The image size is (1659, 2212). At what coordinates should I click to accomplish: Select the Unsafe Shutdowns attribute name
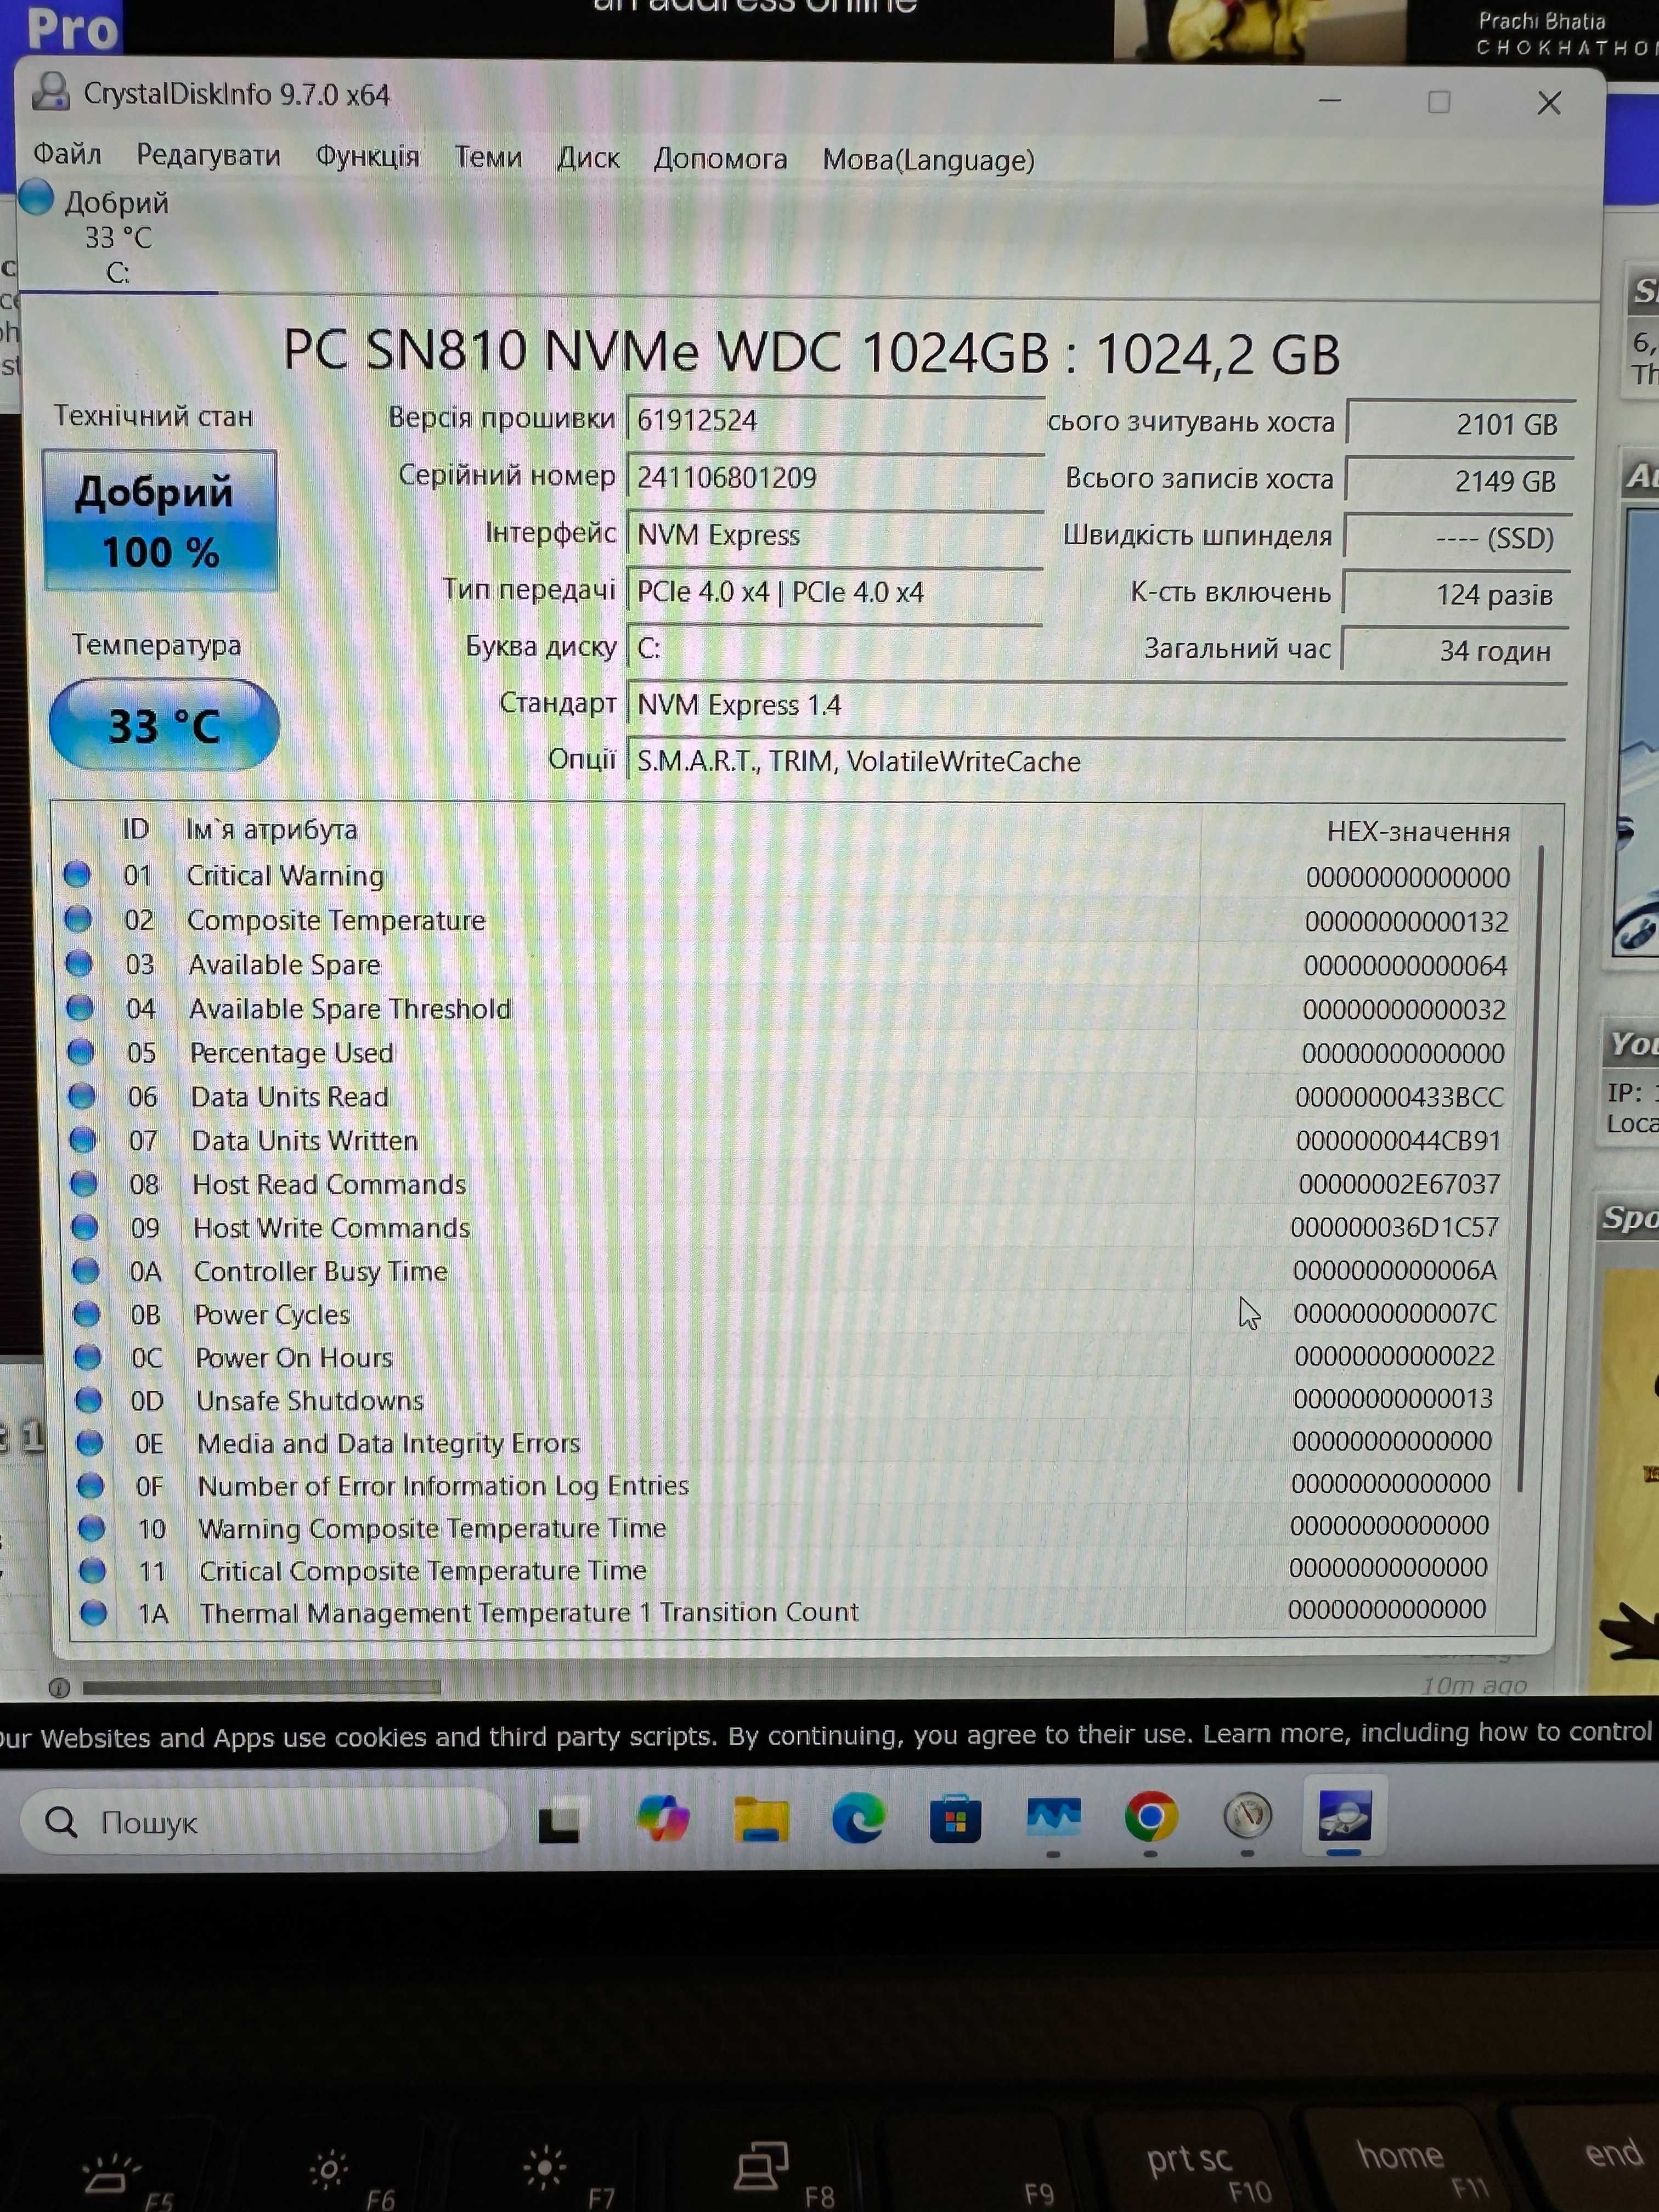(310, 1400)
